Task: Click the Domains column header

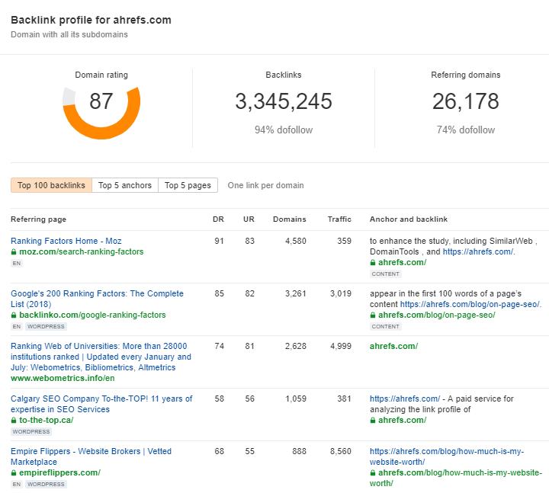Action: coord(290,219)
